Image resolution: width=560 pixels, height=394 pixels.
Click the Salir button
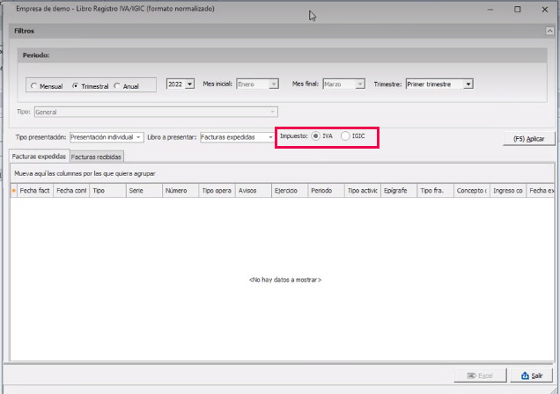tap(532, 376)
